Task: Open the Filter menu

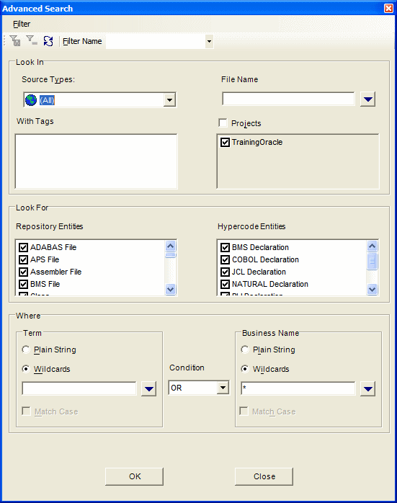Action: 22,24
